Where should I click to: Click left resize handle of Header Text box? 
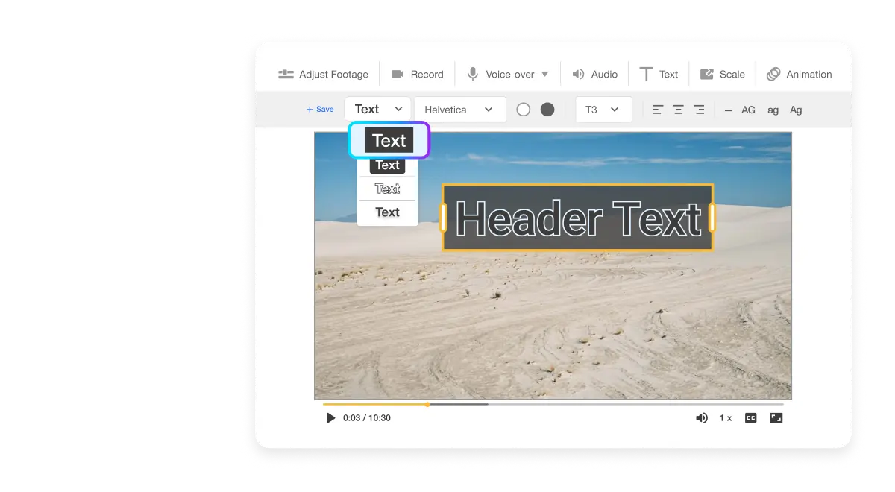click(x=443, y=218)
